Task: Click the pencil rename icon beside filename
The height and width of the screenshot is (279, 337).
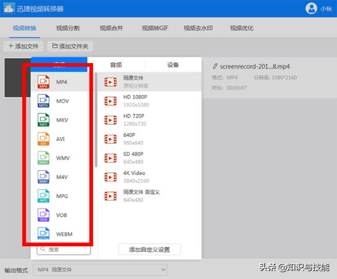Action: point(215,66)
